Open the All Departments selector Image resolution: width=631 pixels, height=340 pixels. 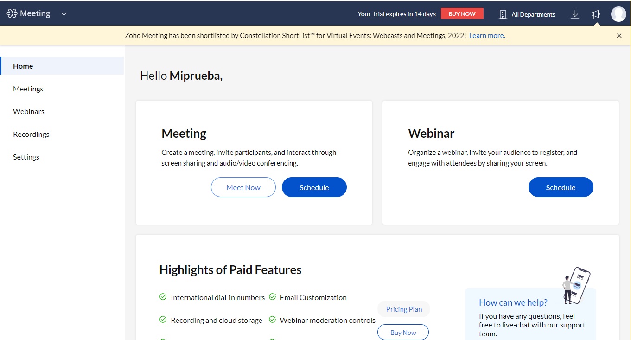[533, 14]
